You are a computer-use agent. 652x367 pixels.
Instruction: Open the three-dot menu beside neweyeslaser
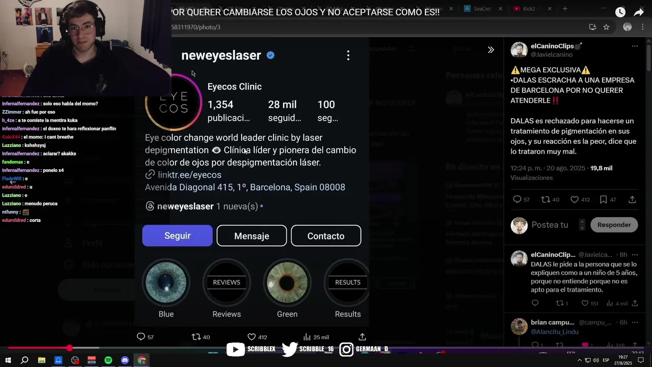click(x=348, y=55)
